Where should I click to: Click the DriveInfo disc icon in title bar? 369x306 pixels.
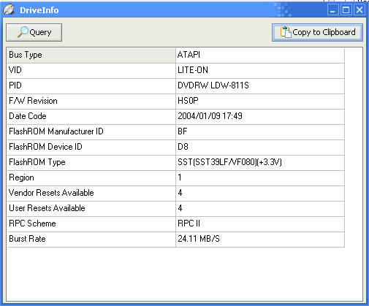(x=9, y=9)
